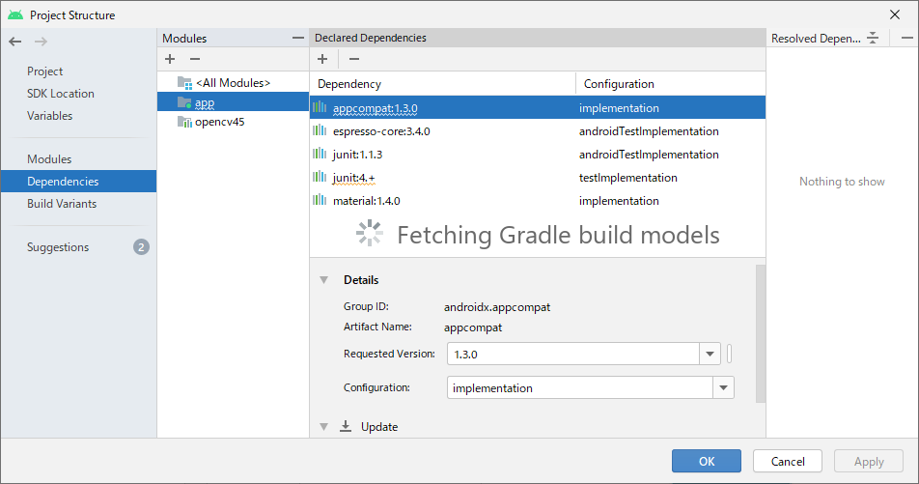The height and width of the screenshot is (484, 919).
Task: Add a new module with plus icon
Action: [x=170, y=59]
